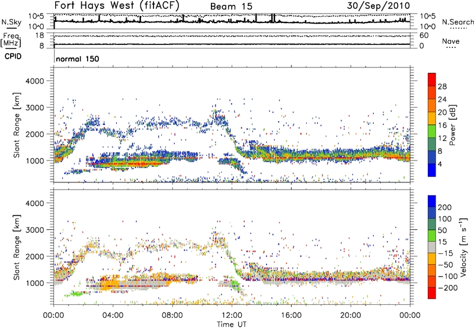The height and width of the screenshot is (328, 474).
Task: Click the 'Slant Range [km]' label of velocity panel
Action: point(17,247)
